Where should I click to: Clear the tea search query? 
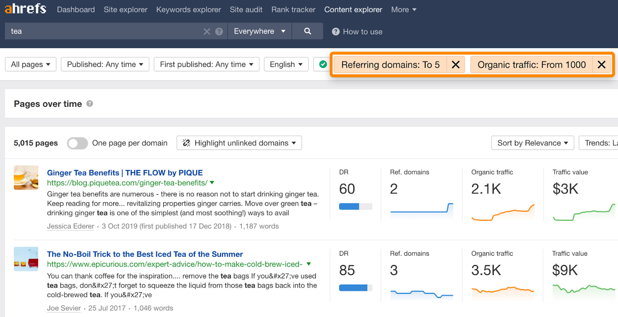(x=207, y=32)
